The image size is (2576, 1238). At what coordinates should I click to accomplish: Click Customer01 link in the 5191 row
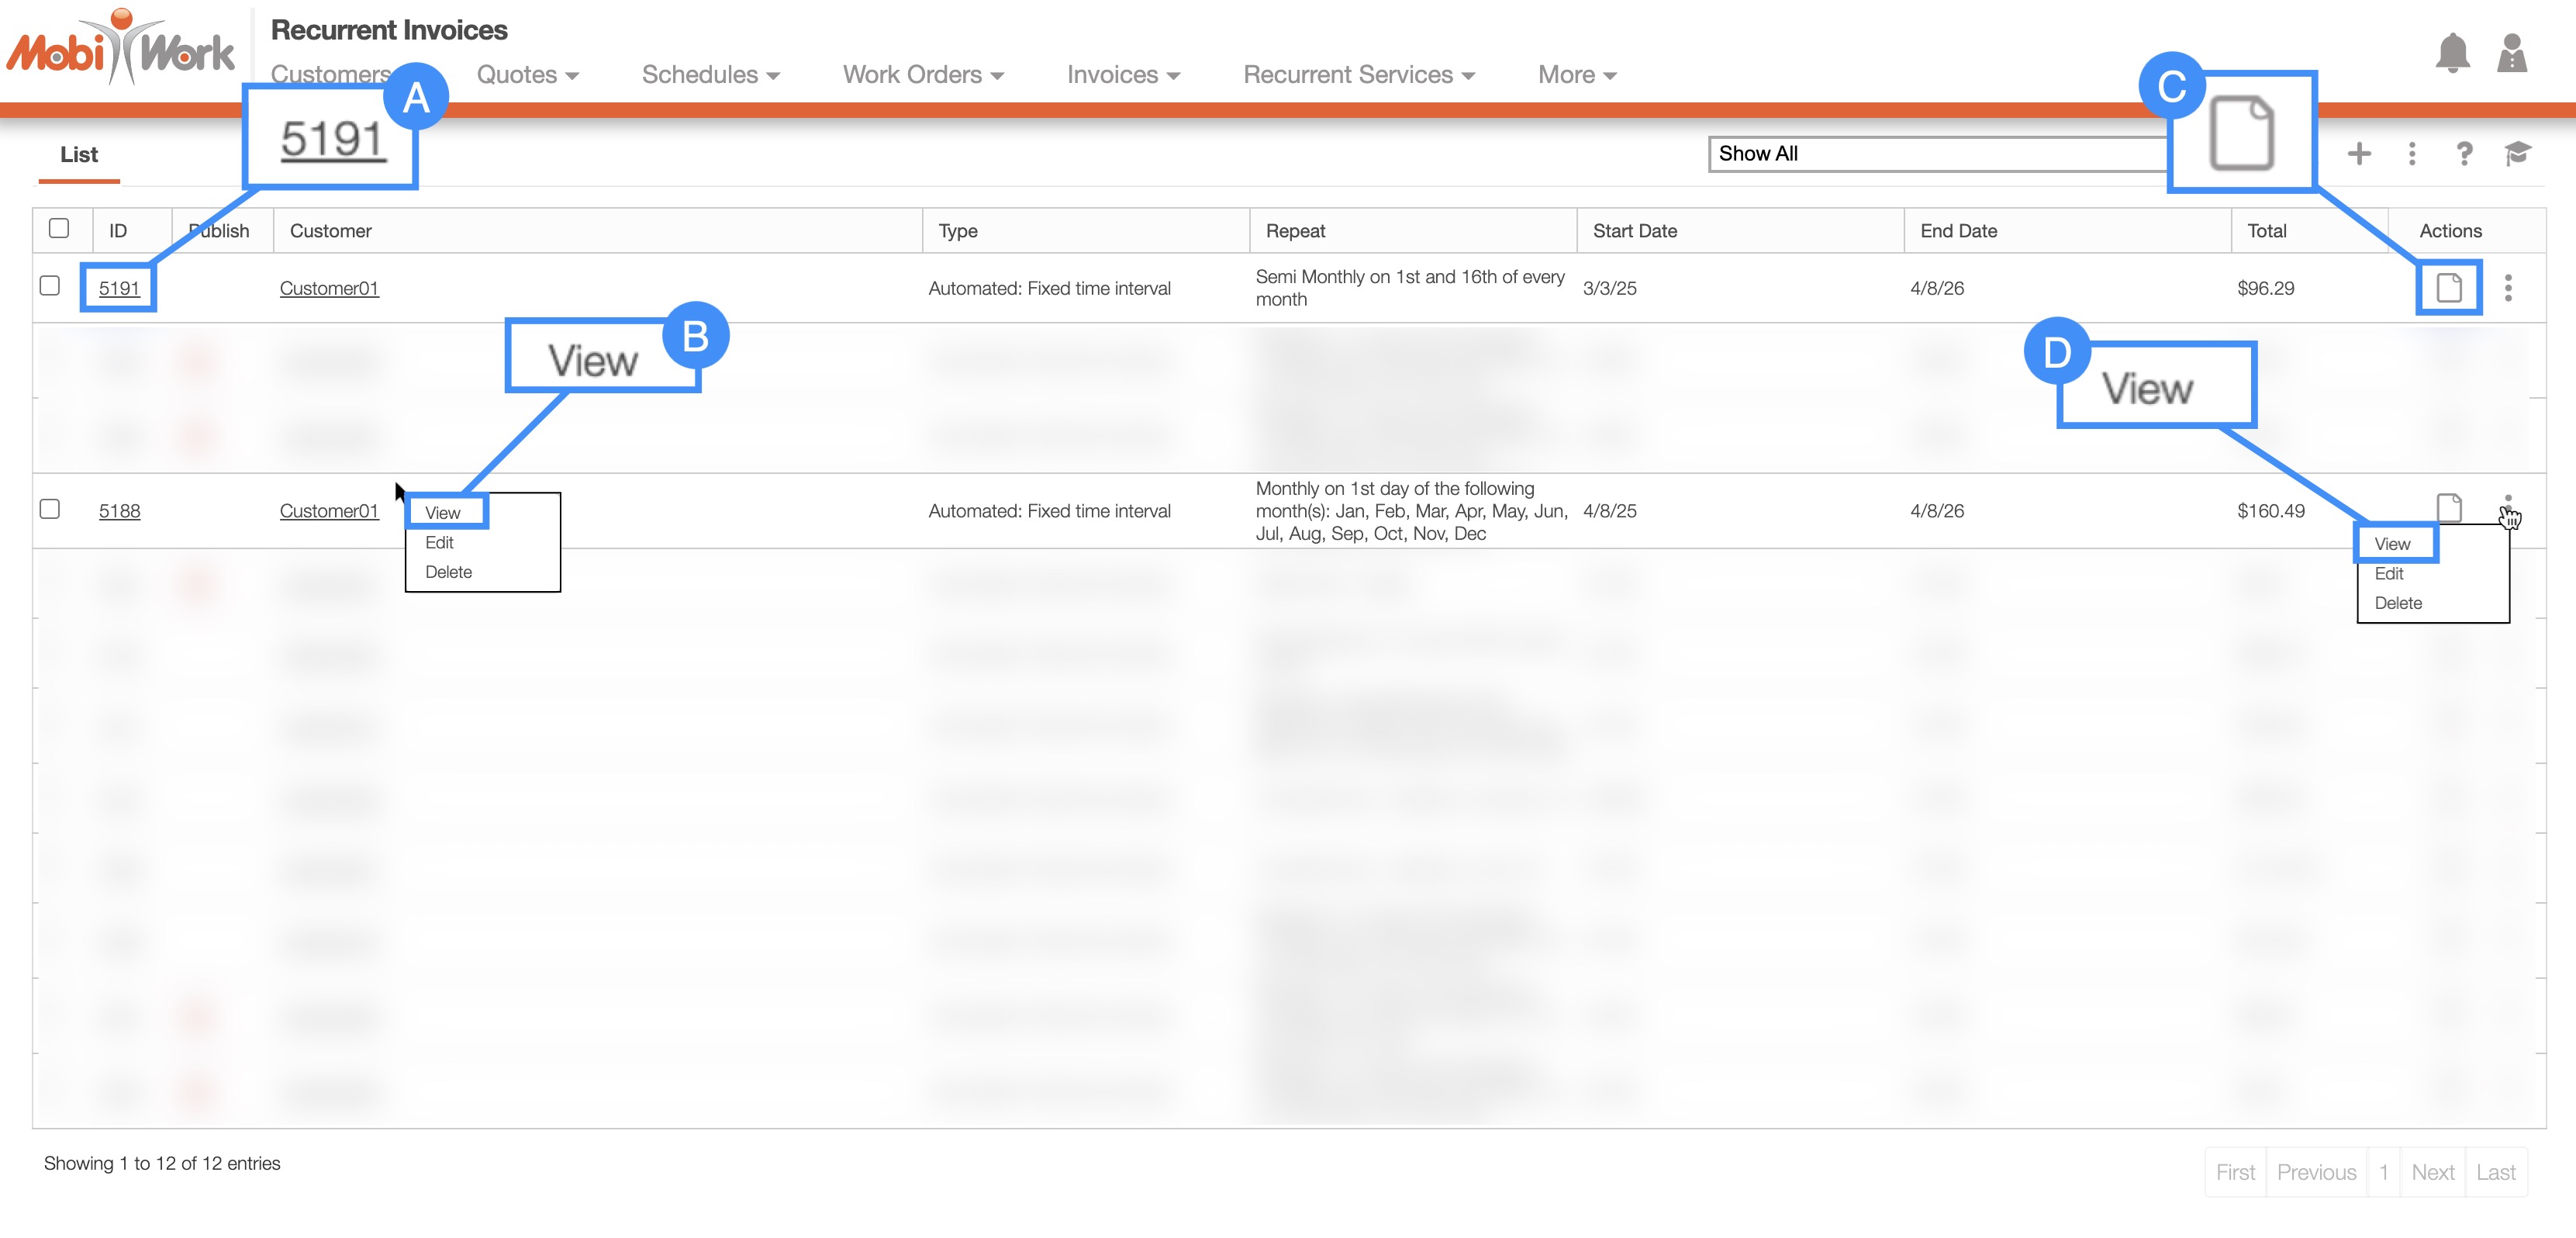pyautogui.click(x=329, y=288)
